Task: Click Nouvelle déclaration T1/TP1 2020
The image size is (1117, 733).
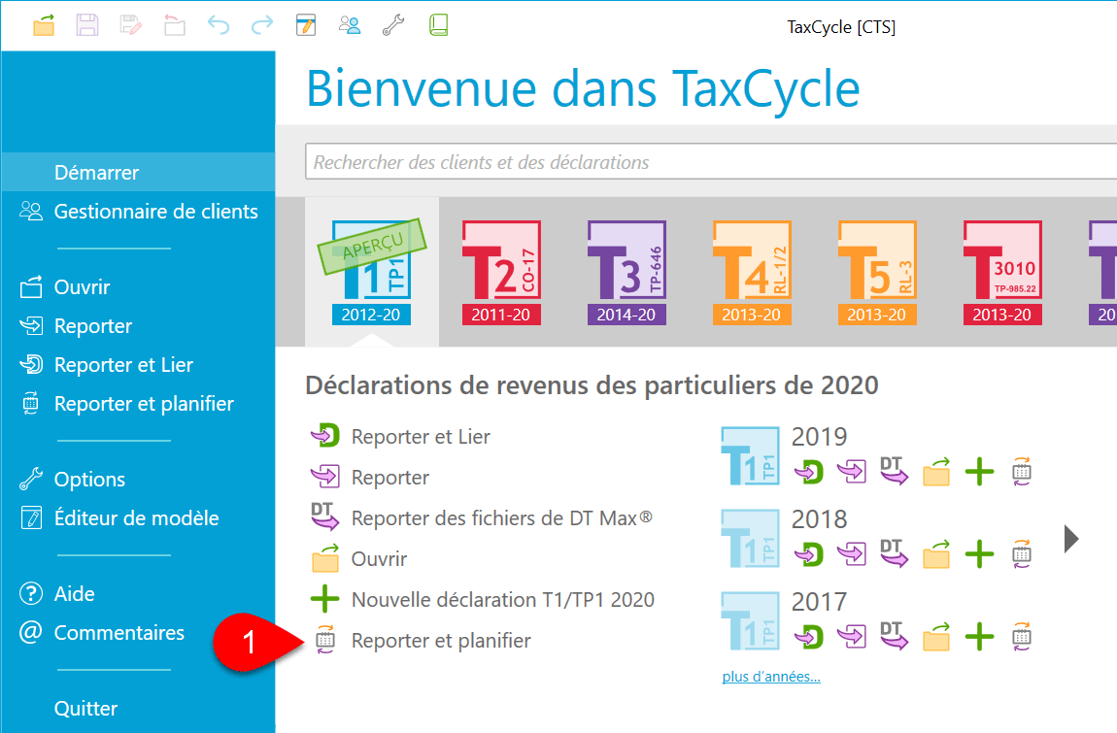Action: 483,599
